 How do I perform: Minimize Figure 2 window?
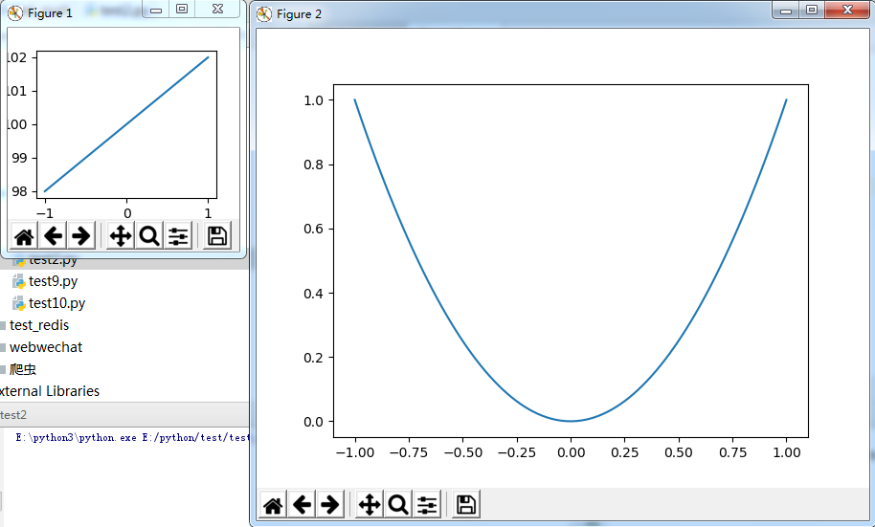(786, 10)
